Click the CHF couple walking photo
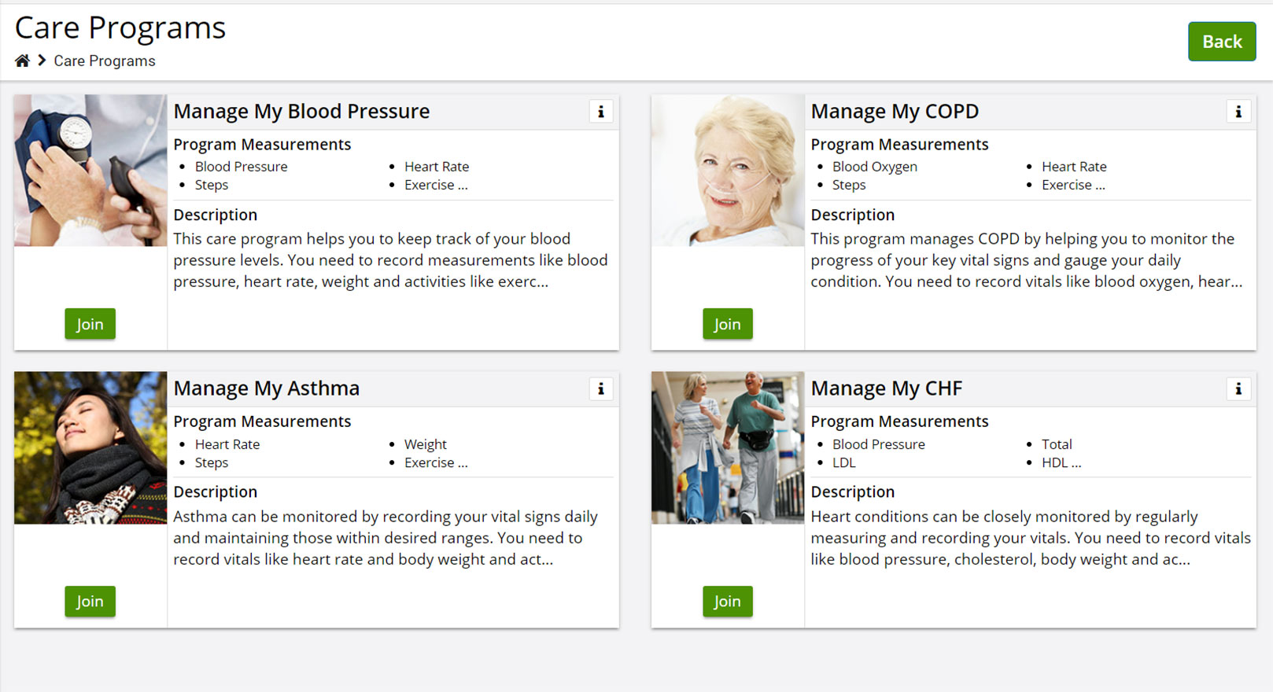1273x692 pixels. 728,448
